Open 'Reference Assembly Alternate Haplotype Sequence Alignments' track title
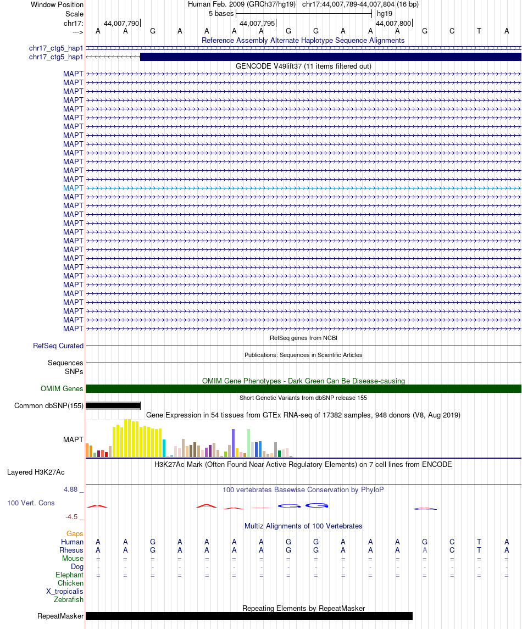Screen dimensions: 522x629 [x=303, y=41]
